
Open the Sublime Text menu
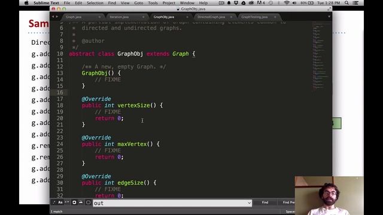coord(46,3)
